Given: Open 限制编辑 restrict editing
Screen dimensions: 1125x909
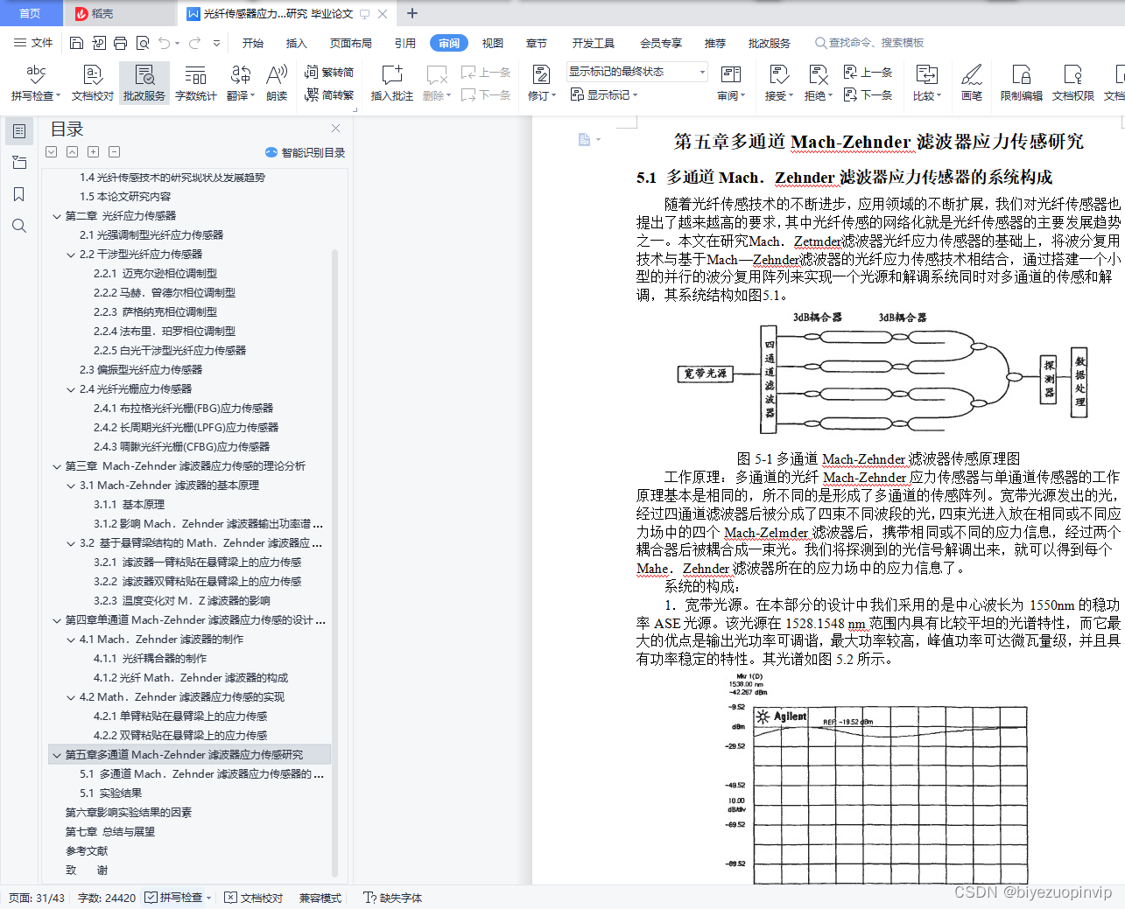Looking at the screenshot, I should click(x=1022, y=83).
